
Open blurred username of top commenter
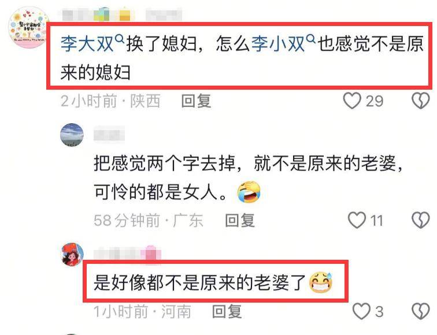122,15
